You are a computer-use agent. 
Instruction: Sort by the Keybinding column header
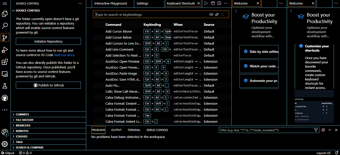(152, 25)
